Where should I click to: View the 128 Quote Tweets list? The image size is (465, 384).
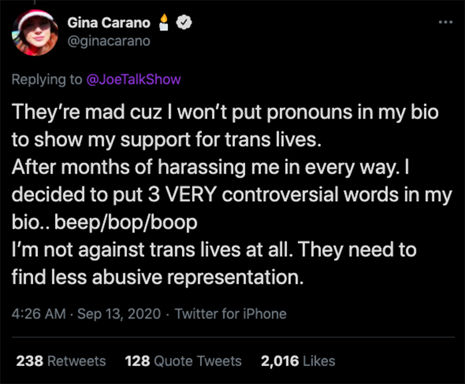tap(183, 361)
